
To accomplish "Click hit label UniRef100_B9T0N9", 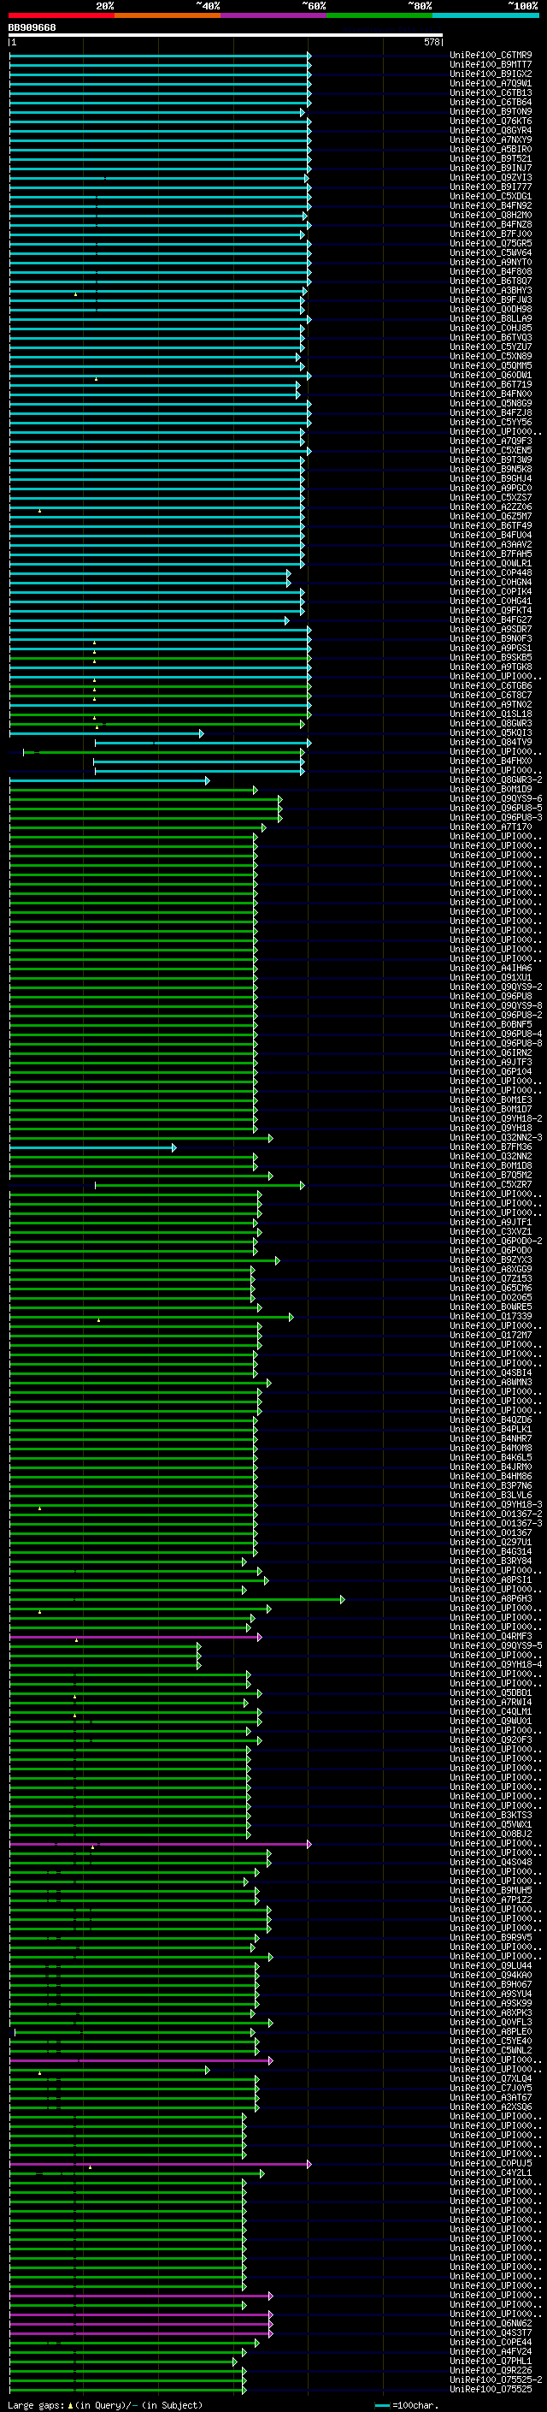I will tap(491, 111).
